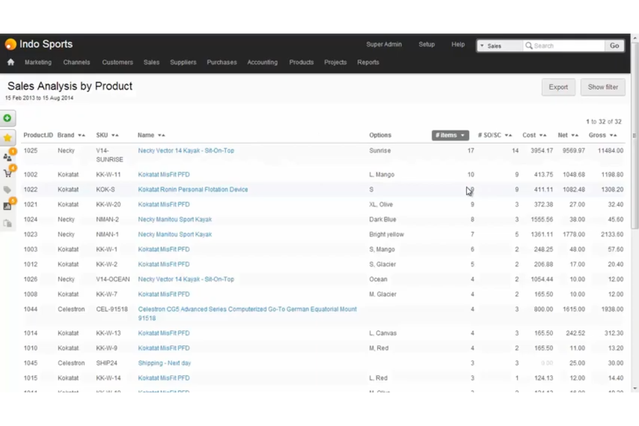Click the home icon in navigation bar
The image size is (639, 426).
click(x=11, y=62)
